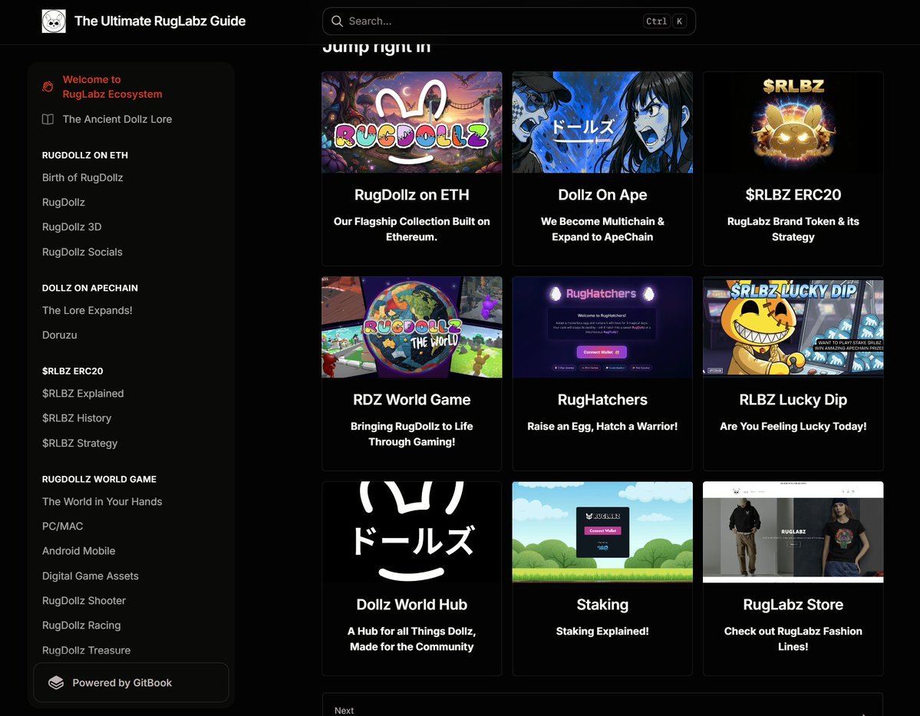Open Digital Game Assets page
920x716 pixels.
91,576
